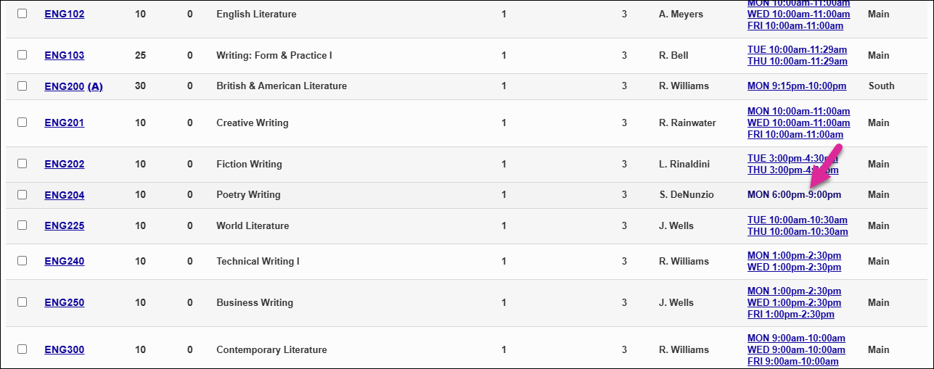Click the (A) link beside ENG200
Viewport: 934px width, 369px height.
click(x=95, y=86)
